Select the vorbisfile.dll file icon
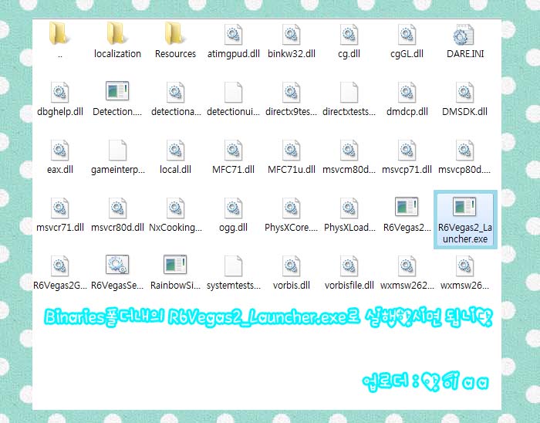The height and width of the screenshot is (423, 540). tap(349, 266)
